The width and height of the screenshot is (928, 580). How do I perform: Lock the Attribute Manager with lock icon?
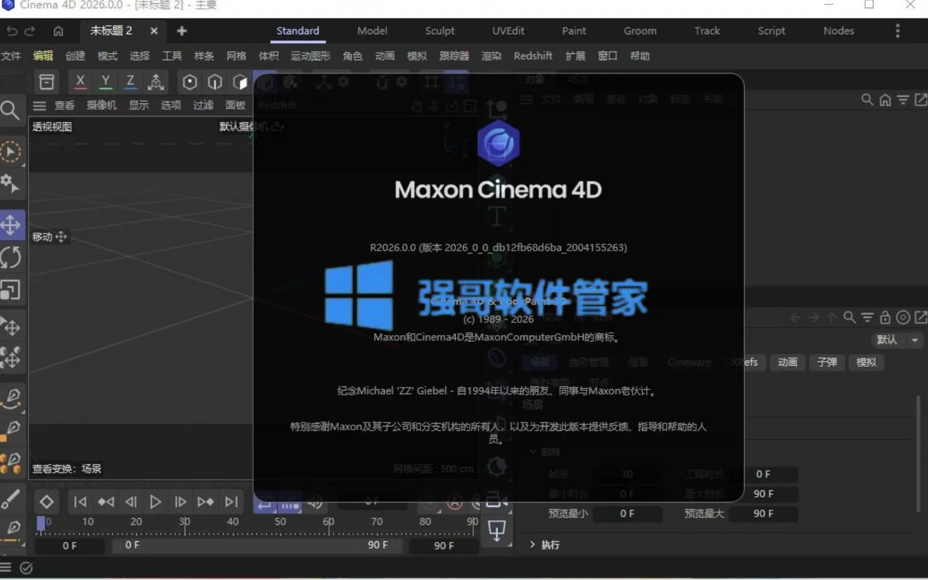[x=886, y=317]
